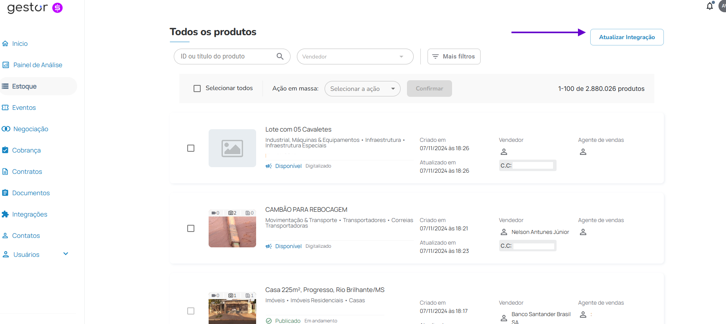Viewport: 726px width, 324px height.
Task: Click the video count icon on Casa 225m² thumbnail
Action: tap(213, 296)
